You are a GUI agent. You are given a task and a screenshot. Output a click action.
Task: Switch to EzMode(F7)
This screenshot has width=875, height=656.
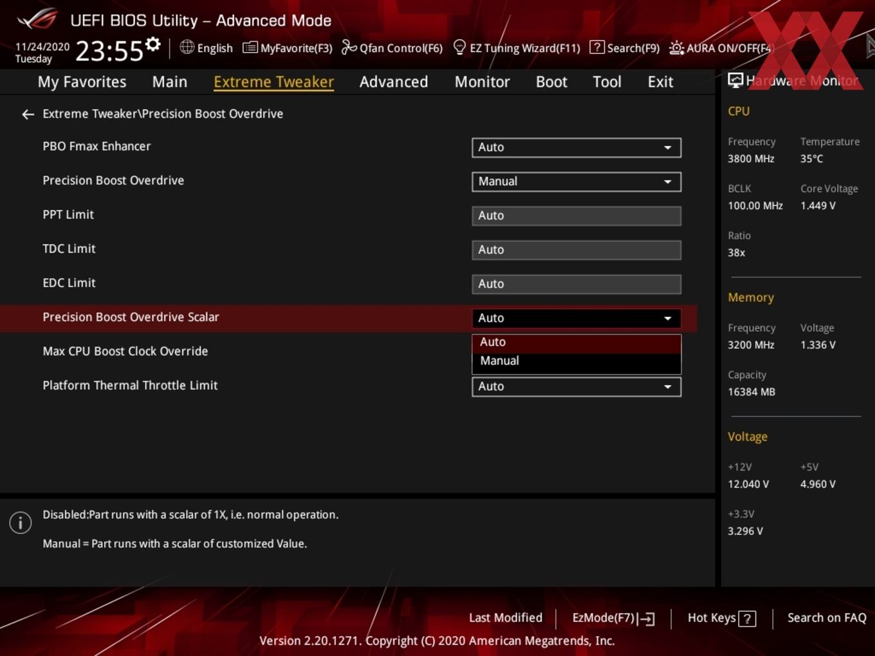613,619
